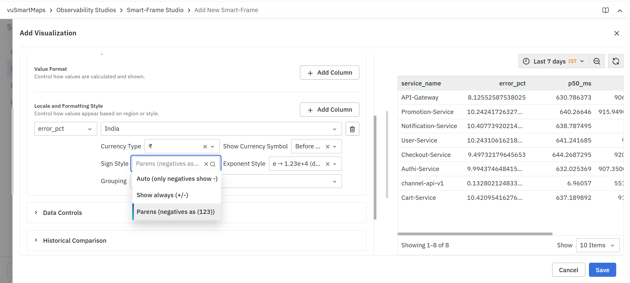This screenshot has height=283, width=630.
Task: Expand the Historical Comparison section
Action: click(196, 241)
